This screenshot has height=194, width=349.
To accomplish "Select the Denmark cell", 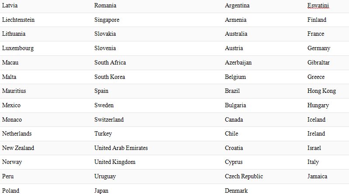I will (x=236, y=191).
